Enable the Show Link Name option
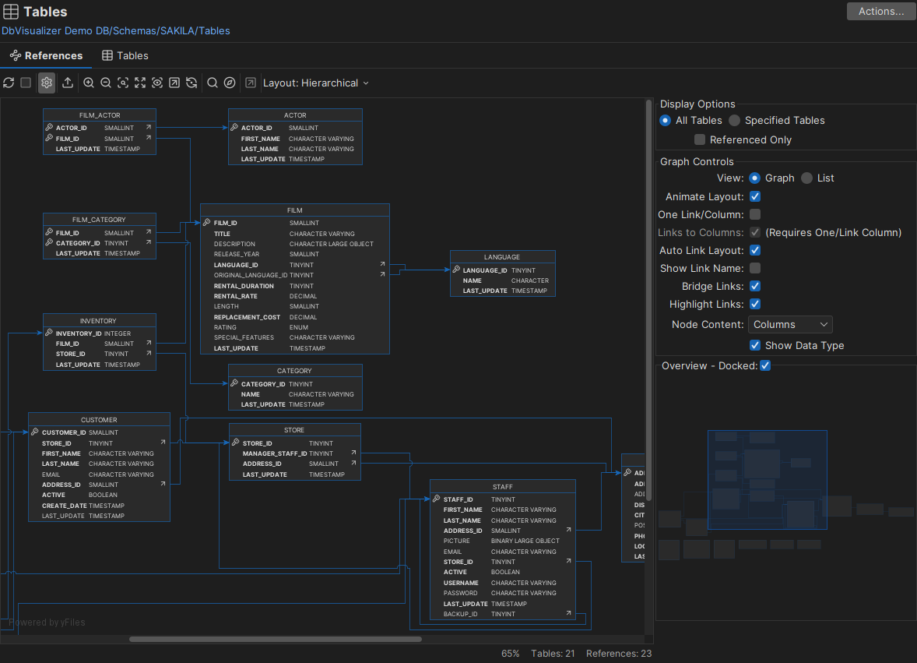 coord(754,268)
